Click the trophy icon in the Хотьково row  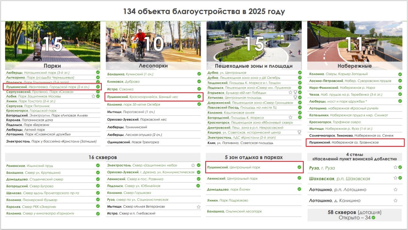tap(295, 98)
